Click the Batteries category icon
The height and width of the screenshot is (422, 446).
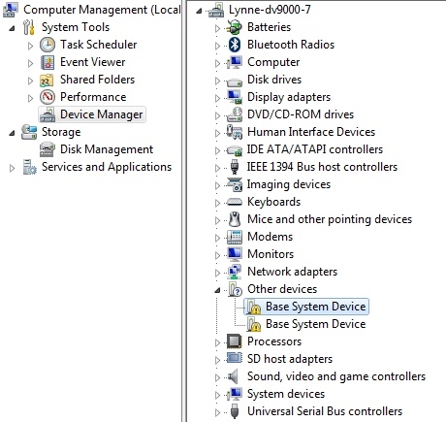coord(235,27)
